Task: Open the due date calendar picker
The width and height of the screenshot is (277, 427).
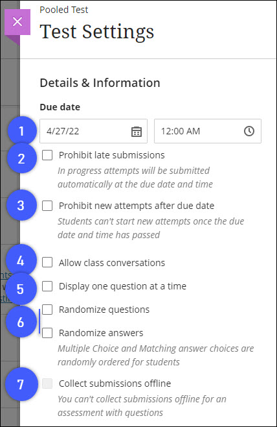Action: coord(137,131)
